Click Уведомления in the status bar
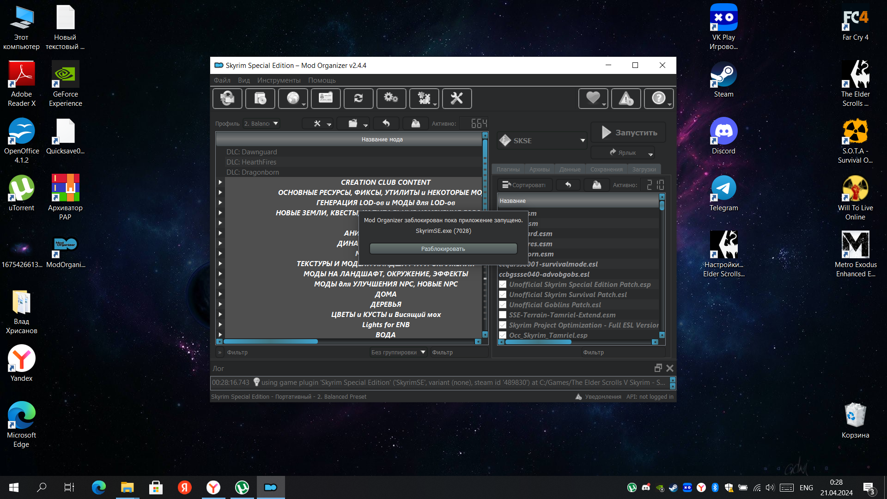The image size is (887, 499). point(598,397)
